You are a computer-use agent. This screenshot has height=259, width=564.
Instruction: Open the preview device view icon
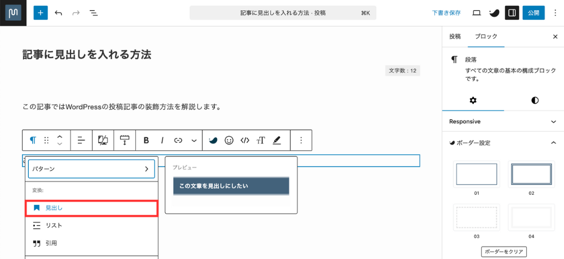point(477,12)
